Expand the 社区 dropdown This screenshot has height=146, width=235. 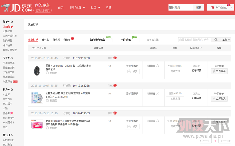click(x=95, y=7)
